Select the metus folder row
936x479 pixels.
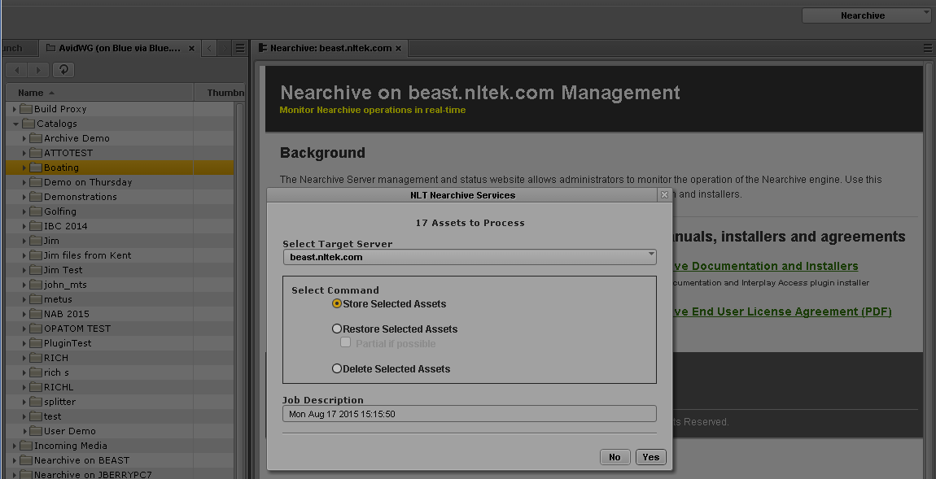click(x=120, y=298)
